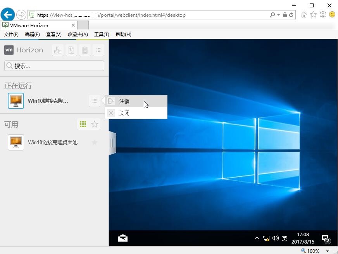Viewport: 338px width, 254px height.
Task: Open the file transfer panel in Horizon
Action: coord(71,50)
